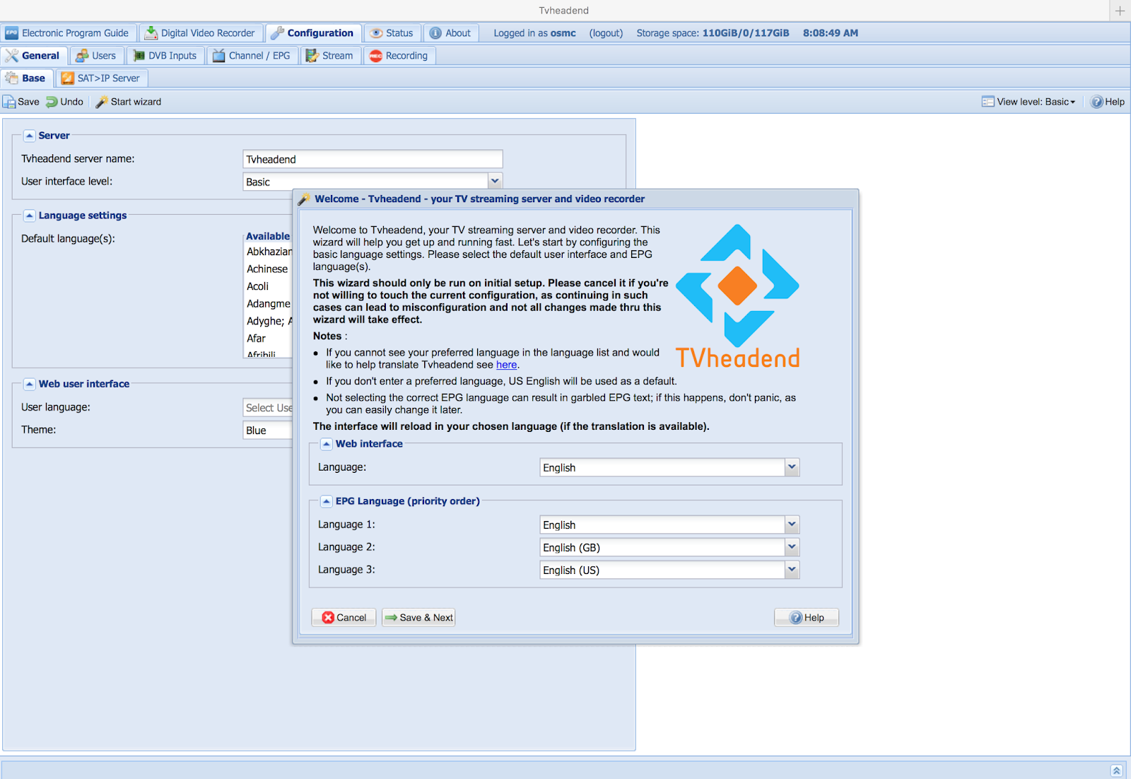Image resolution: width=1131 pixels, height=779 pixels.
Task: Open the Users tab
Action: pos(96,56)
